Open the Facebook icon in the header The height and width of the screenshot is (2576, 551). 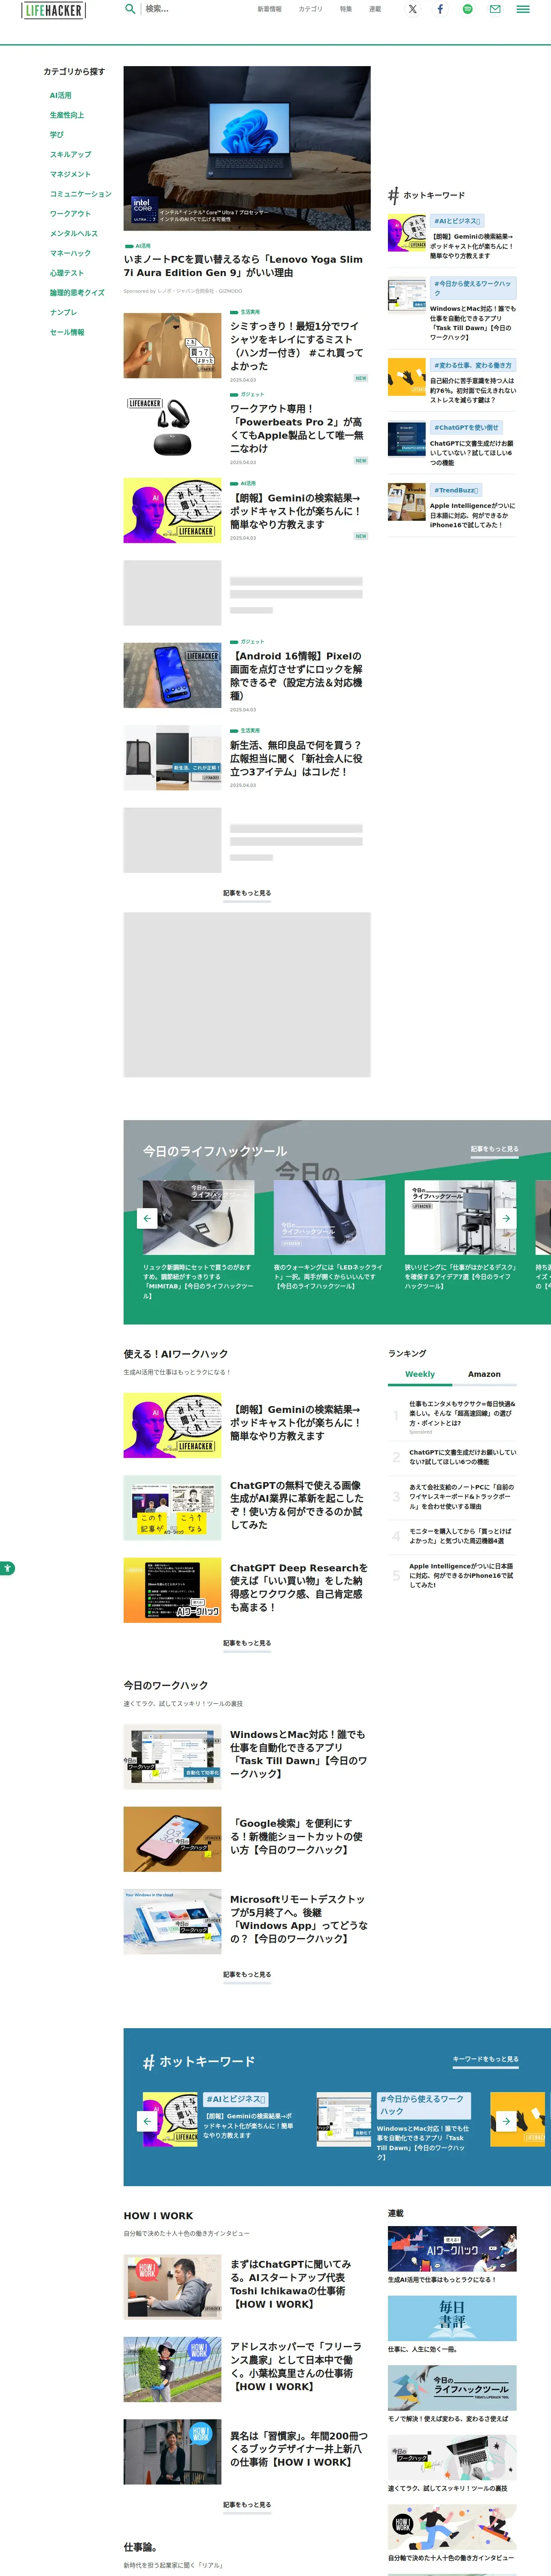coord(440,9)
